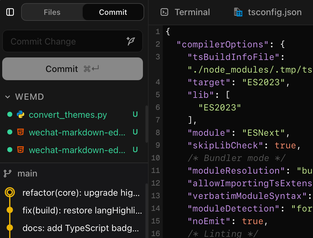Toggle the status dot on first wechat-markdown file
This screenshot has height=238, width=313.
point(9,132)
